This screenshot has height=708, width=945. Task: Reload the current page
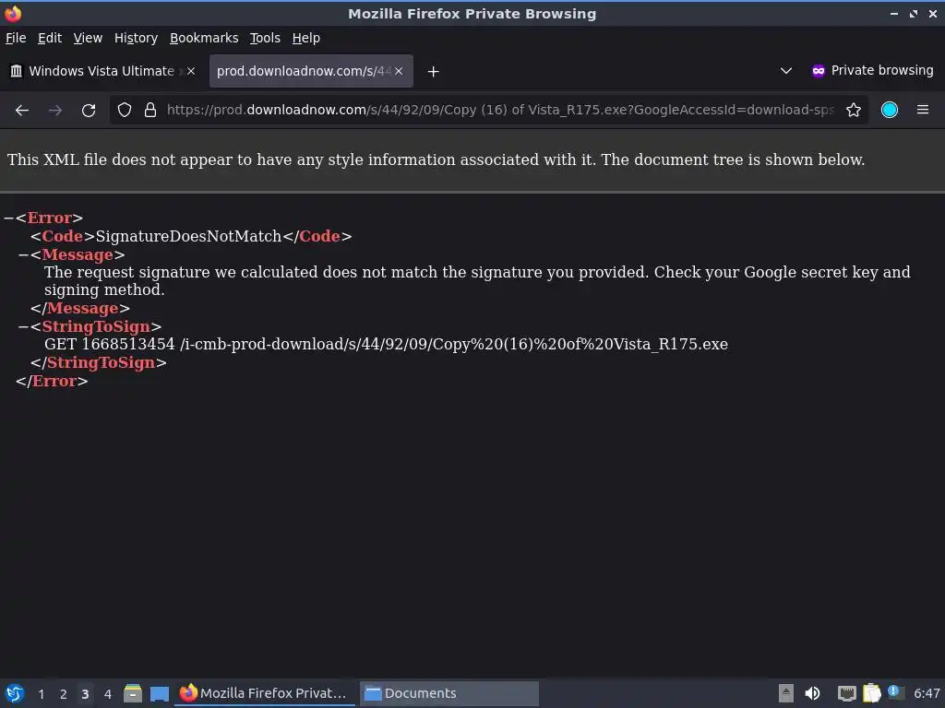tap(89, 111)
